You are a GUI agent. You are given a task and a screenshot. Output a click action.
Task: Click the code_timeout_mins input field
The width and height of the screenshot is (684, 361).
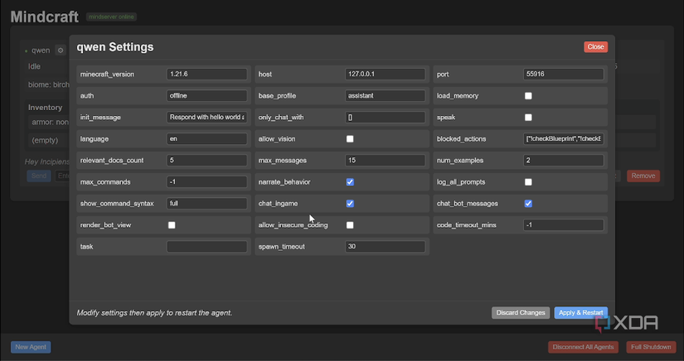pyautogui.click(x=563, y=225)
